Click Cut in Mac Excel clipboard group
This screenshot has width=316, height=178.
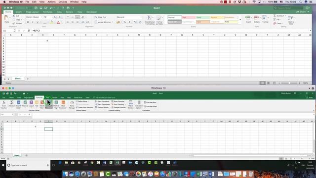click(16, 16)
